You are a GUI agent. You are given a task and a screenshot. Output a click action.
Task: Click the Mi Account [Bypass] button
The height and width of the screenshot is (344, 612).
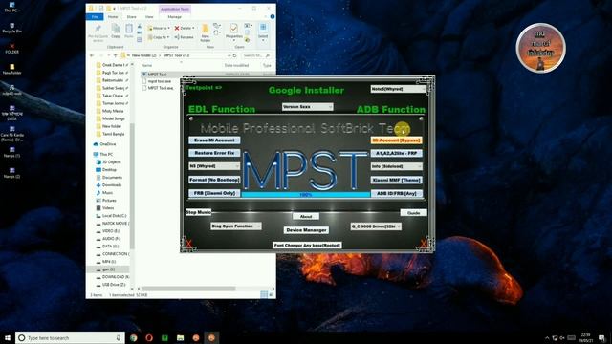pos(396,140)
